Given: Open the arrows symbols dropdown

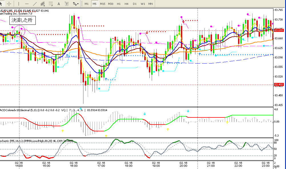Looking at the screenshot, I should tap(76, 4).
